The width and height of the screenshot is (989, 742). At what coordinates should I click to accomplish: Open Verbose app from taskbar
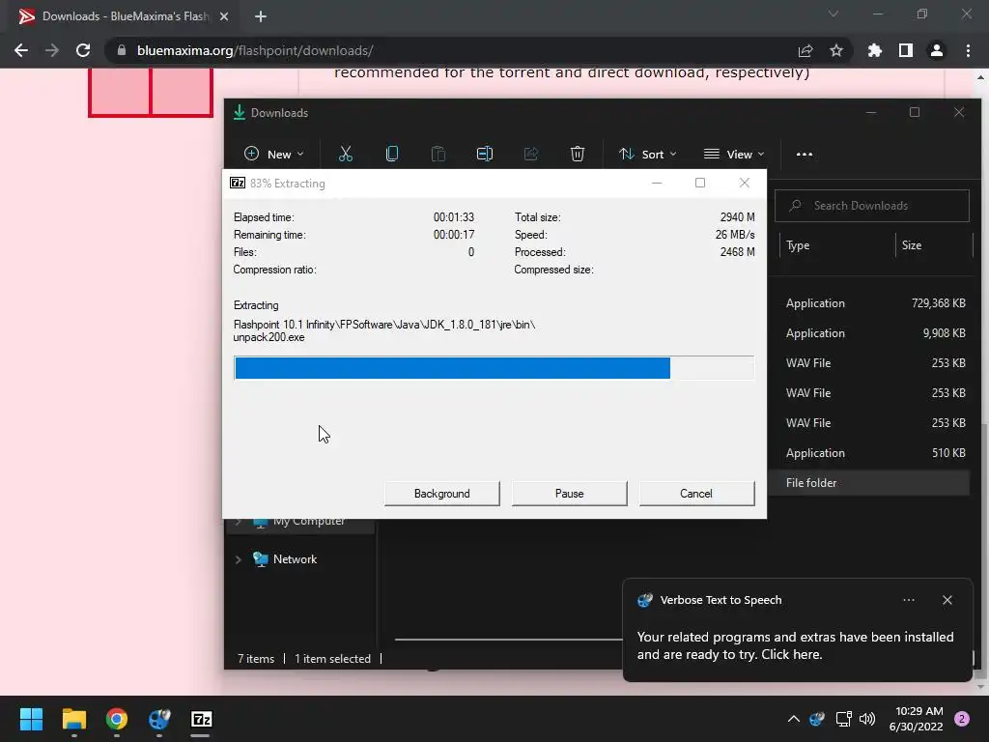click(159, 719)
